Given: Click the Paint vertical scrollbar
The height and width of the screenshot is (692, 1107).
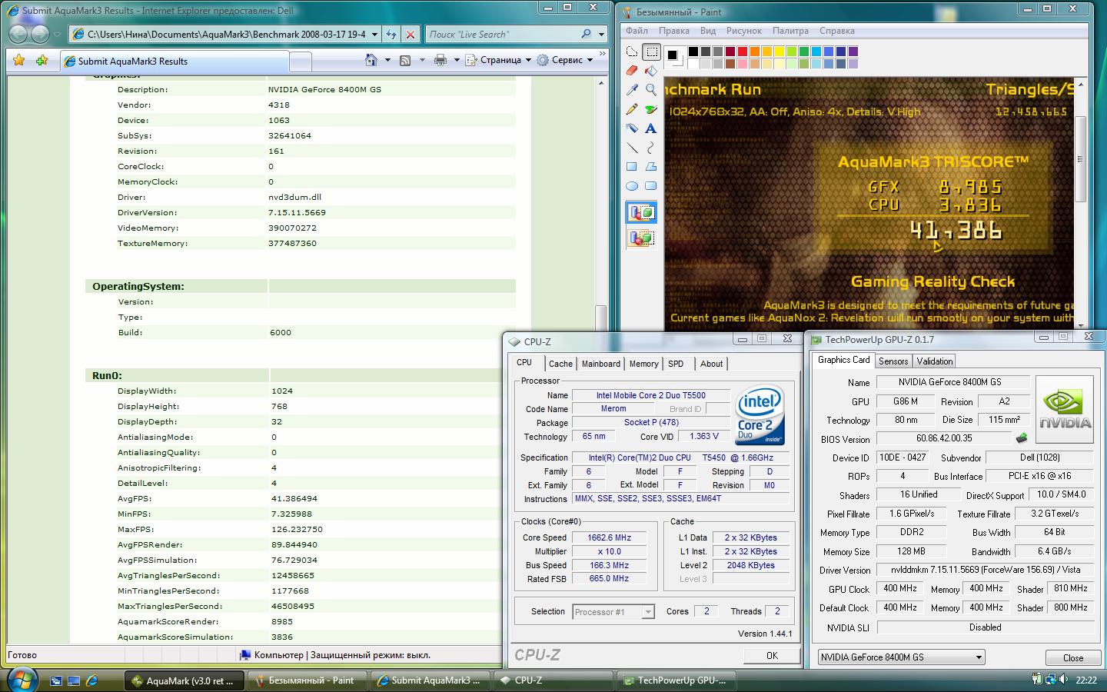Looking at the screenshot, I should tap(1079, 204).
